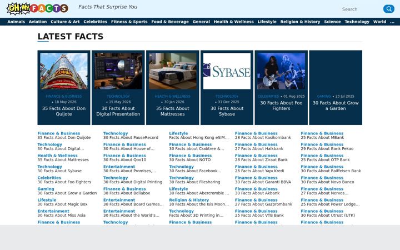Viewport: 400px width, 250px height.
Task: Click Health & Wellness category in list
Action: pos(57,156)
